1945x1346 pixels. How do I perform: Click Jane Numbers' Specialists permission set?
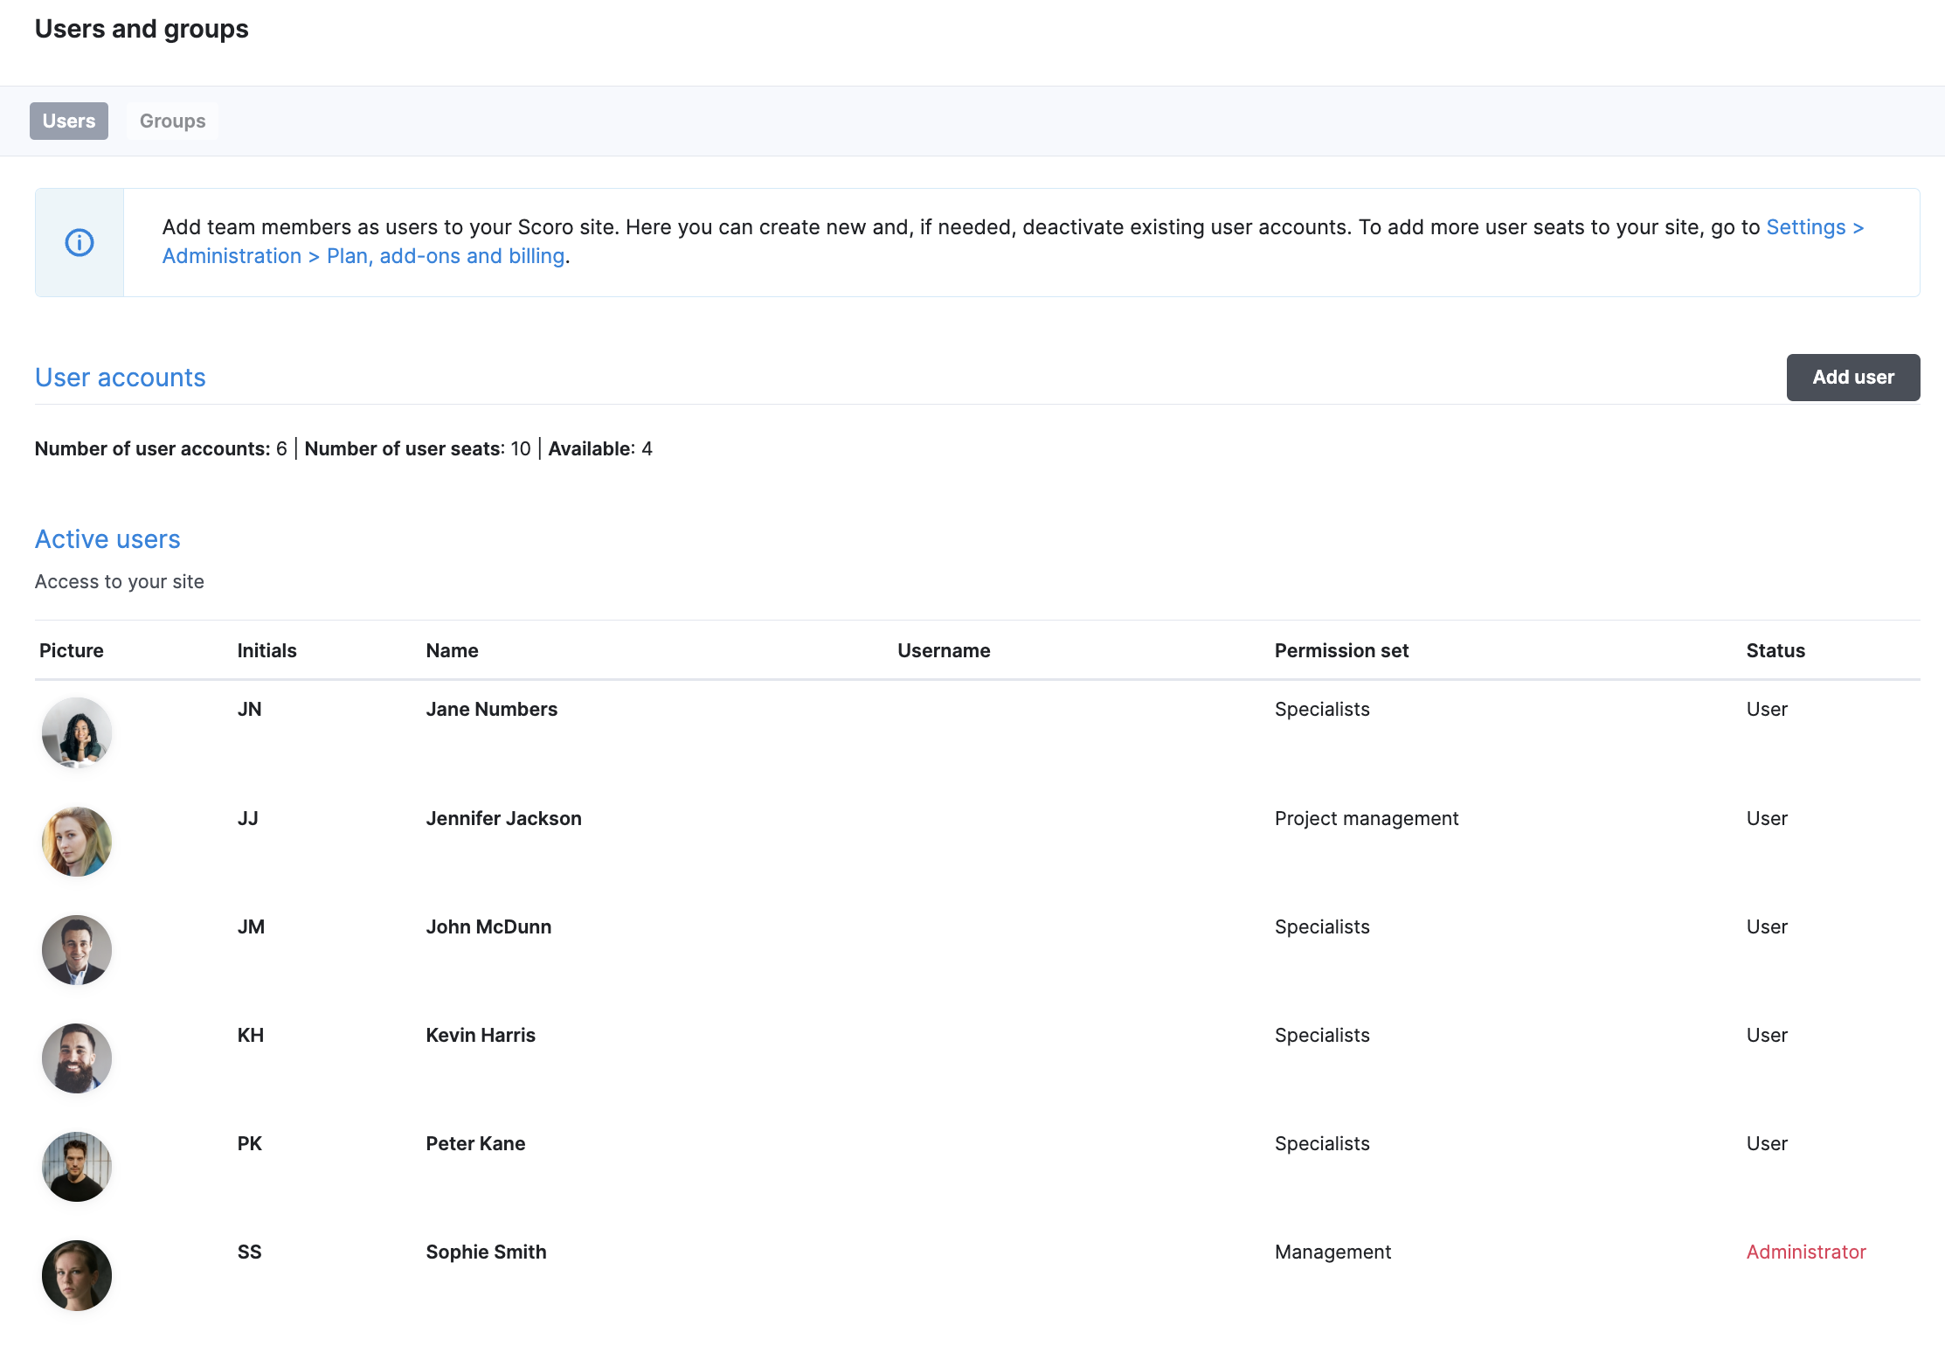point(1322,709)
